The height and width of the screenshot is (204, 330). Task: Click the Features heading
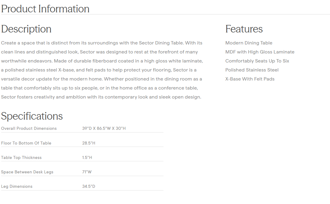pyautogui.click(x=244, y=29)
